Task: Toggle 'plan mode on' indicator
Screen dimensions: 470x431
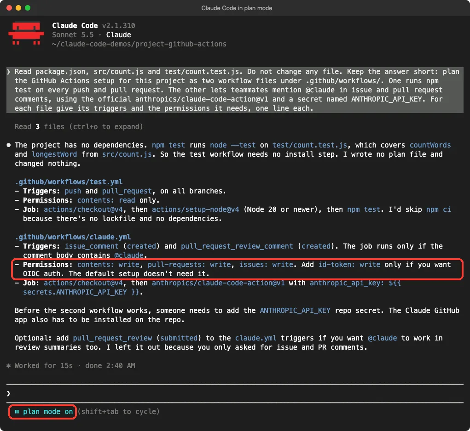Action: (x=42, y=412)
